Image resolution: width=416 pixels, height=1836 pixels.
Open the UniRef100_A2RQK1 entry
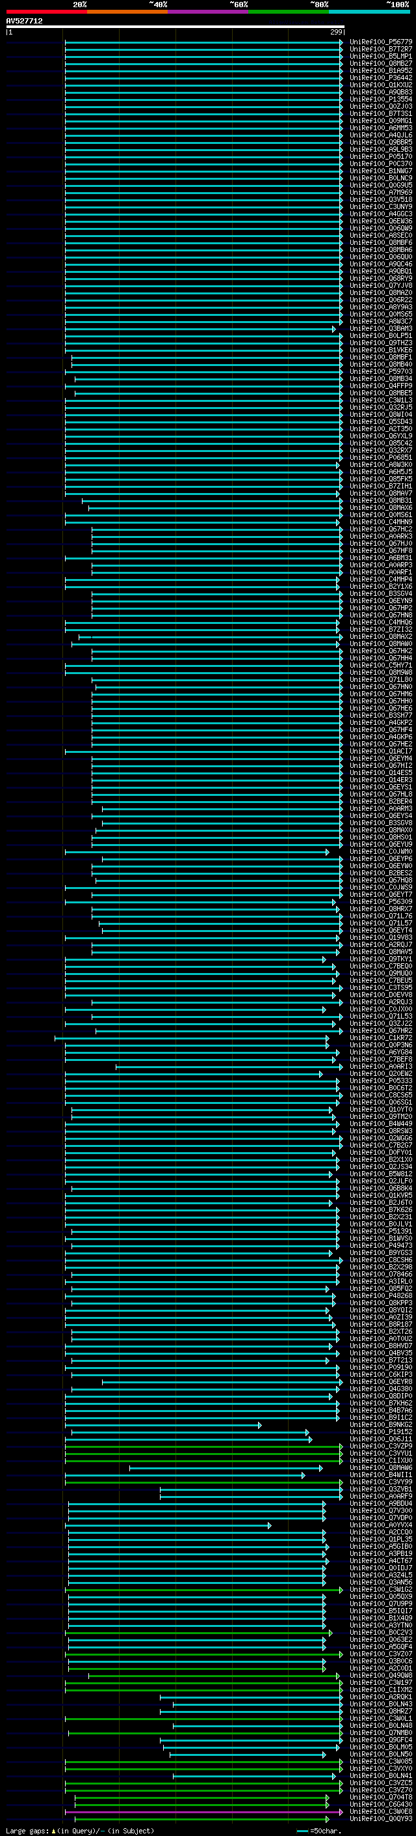(381, 1697)
